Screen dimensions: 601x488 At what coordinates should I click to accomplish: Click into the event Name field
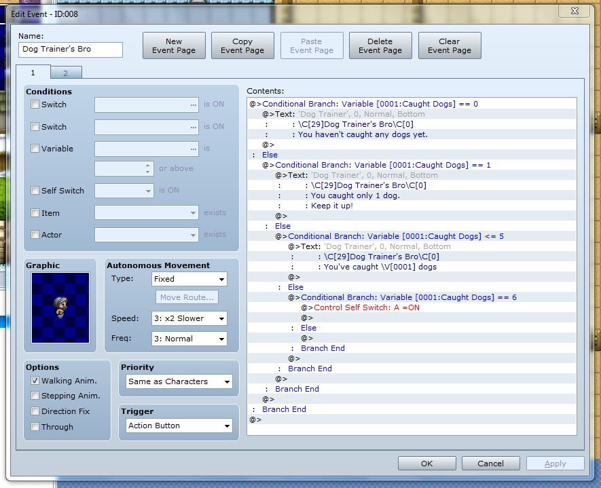[x=71, y=50]
